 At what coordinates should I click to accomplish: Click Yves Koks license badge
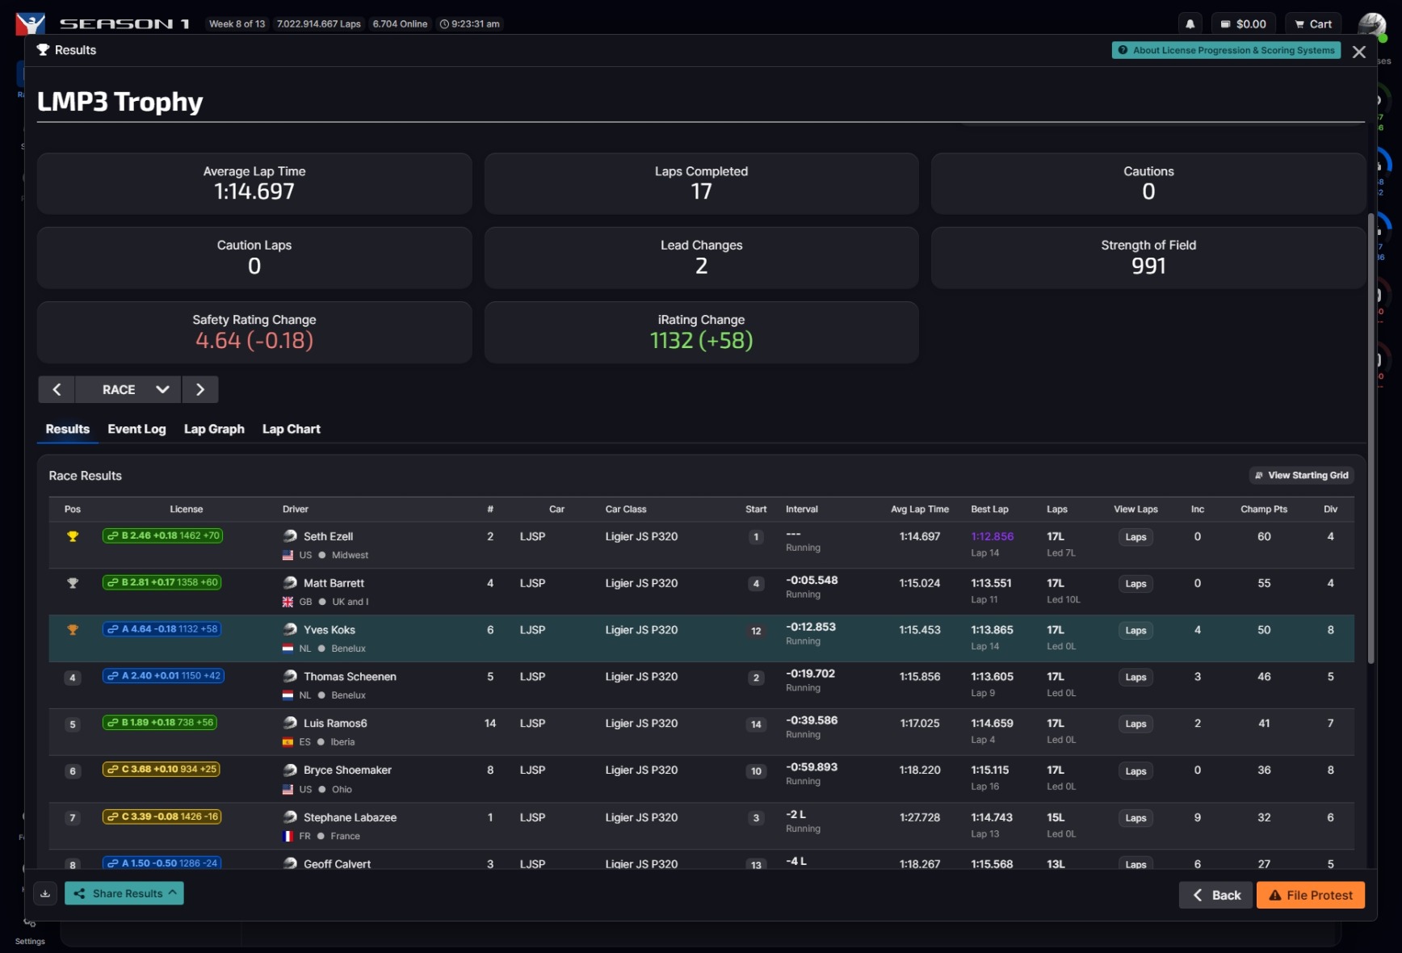click(x=162, y=629)
